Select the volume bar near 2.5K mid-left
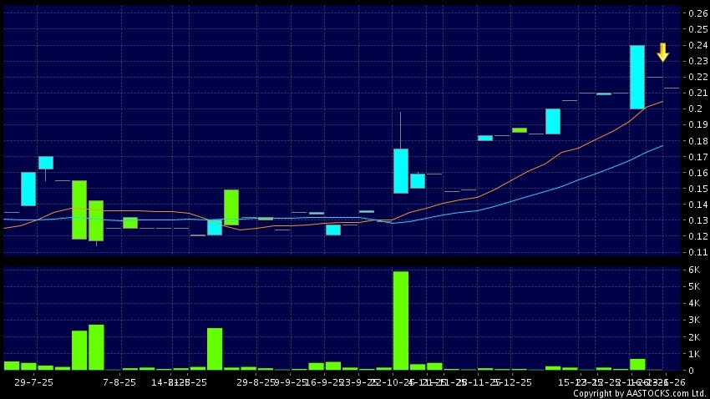This screenshot has width=710, height=399. [x=215, y=349]
